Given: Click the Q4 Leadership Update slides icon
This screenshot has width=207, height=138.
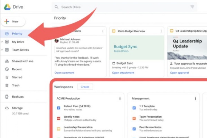Looking at the screenshot, I should coord(171,31).
